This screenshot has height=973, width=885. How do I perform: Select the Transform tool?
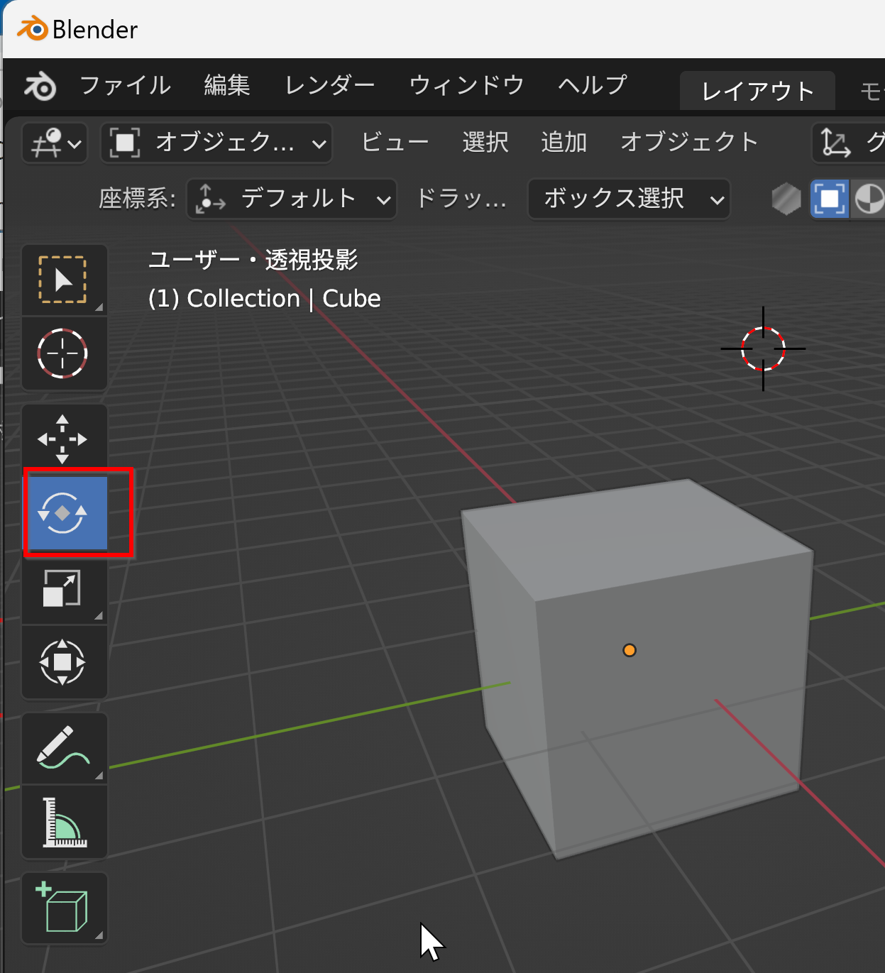(x=64, y=662)
